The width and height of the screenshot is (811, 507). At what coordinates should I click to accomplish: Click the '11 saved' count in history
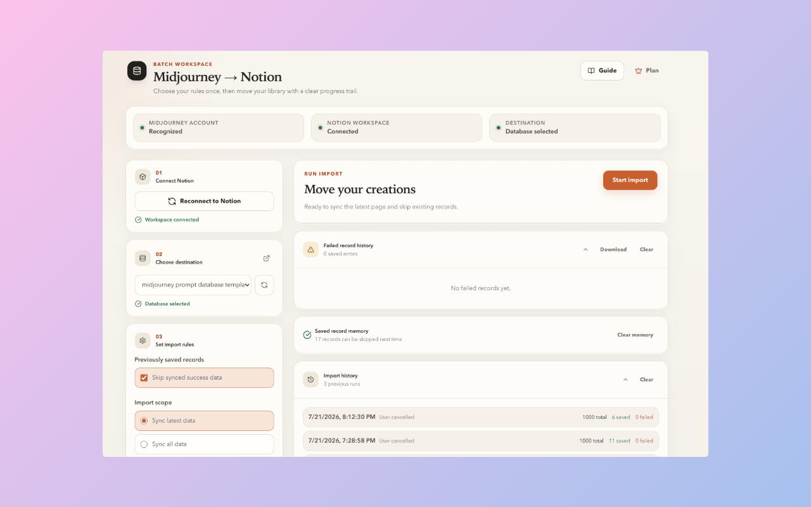pyautogui.click(x=620, y=441)
